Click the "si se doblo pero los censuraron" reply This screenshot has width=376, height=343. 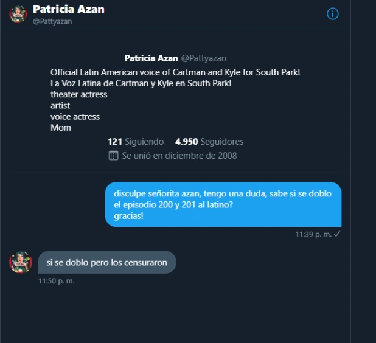click(x=107, y=262)
